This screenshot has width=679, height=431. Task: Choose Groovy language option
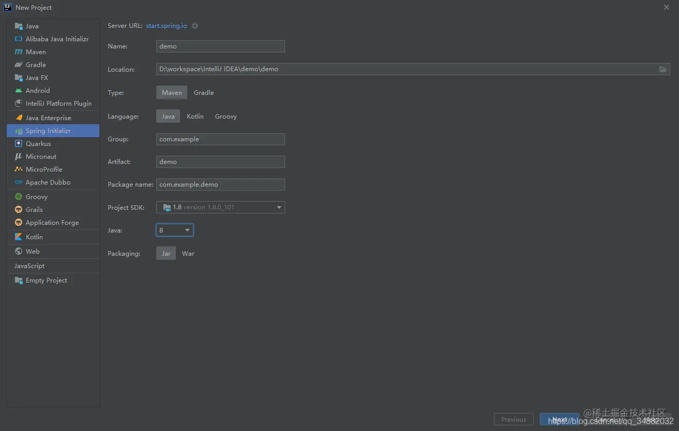(x=226, y=117)
